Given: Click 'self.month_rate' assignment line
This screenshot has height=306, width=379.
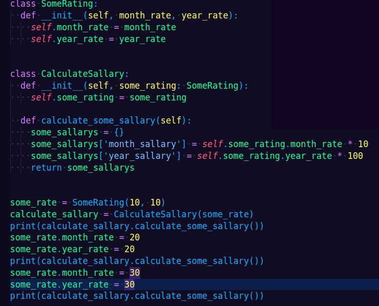Looking at the screenshot, I should click(103, 27).
